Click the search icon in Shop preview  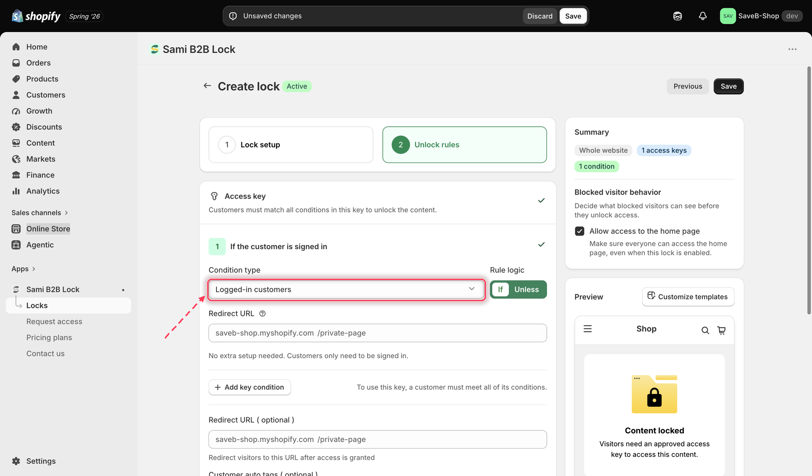point(705,330)
